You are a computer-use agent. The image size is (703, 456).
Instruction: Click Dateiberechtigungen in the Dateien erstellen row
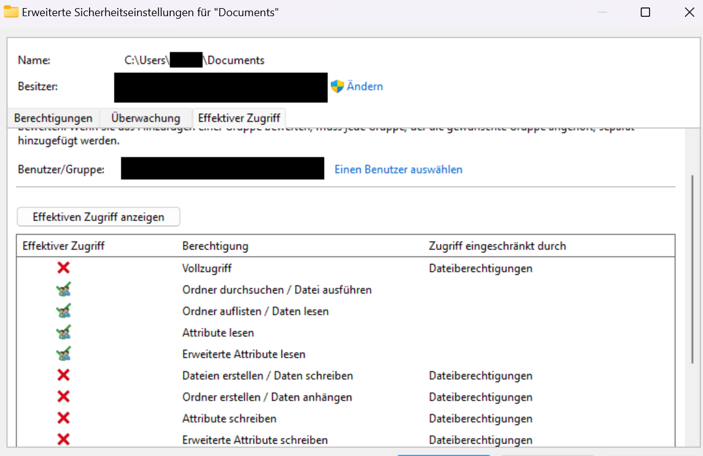click(x=481, y=376)
